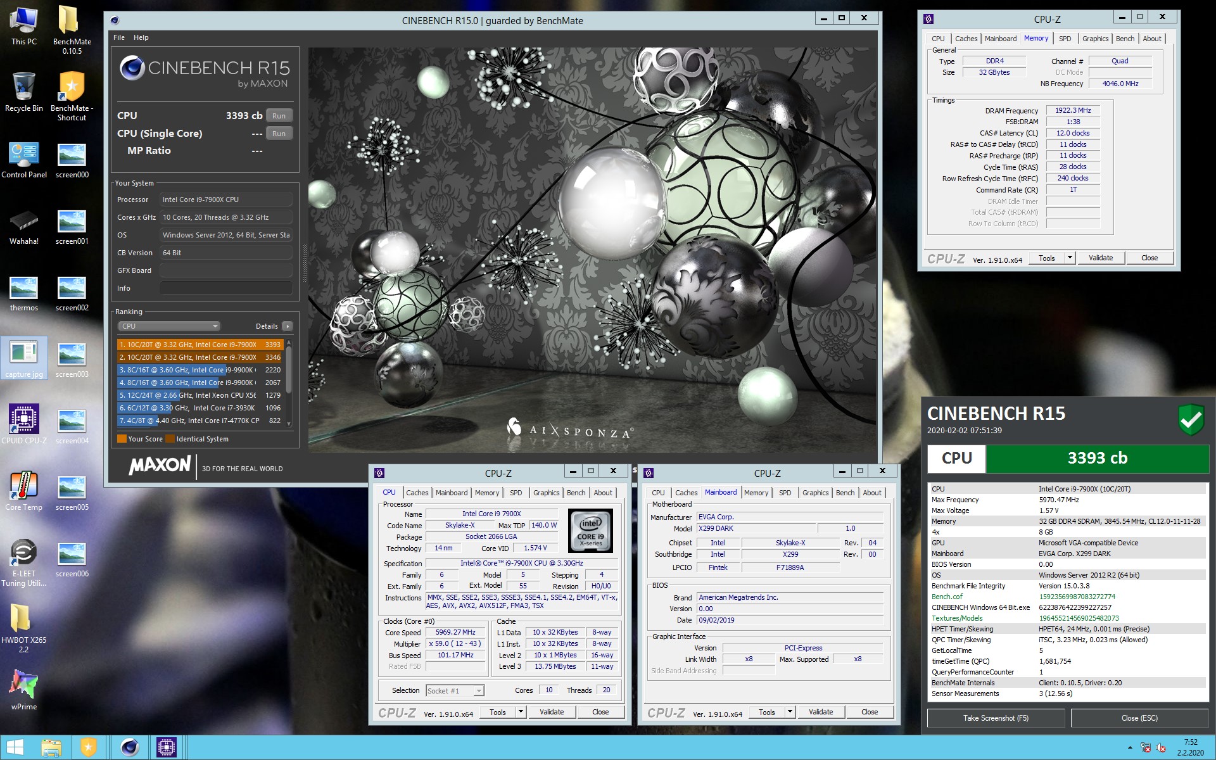Open BenchMate 0.10.5 folder icon
Viewport: 1216px width, 760px height.
pos(72,30)
